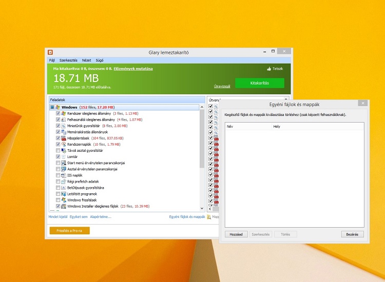Open the Előzmények mutatása link
The width and height of the screenshot is (385, 282).
(x=133, y=69)
